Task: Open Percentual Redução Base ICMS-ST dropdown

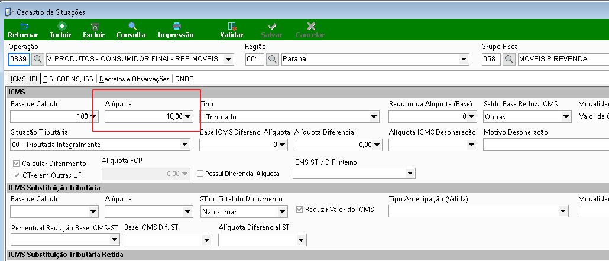Action: click(x=115, y=240)
